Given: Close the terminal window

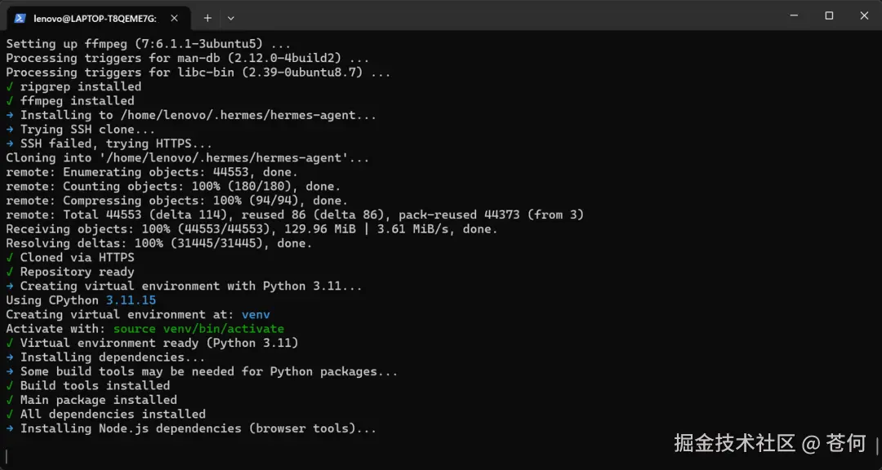Looking at the screenshot, I should pyautogui.click(x=864, y=16).
